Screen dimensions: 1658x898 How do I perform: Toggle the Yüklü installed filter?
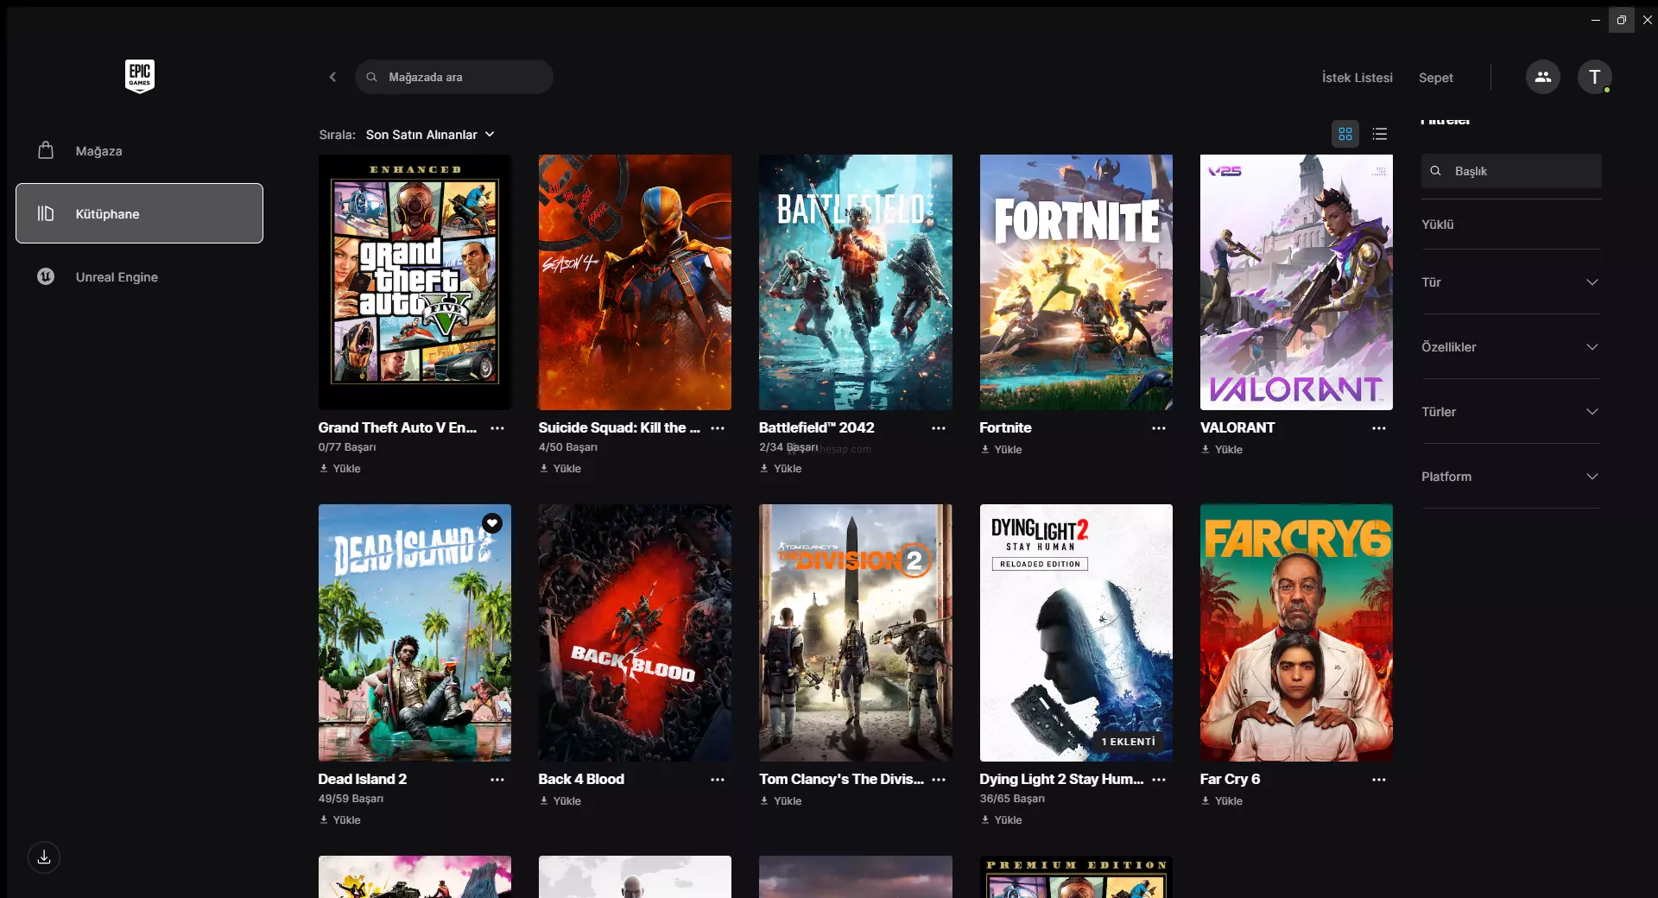point(1438,224)
